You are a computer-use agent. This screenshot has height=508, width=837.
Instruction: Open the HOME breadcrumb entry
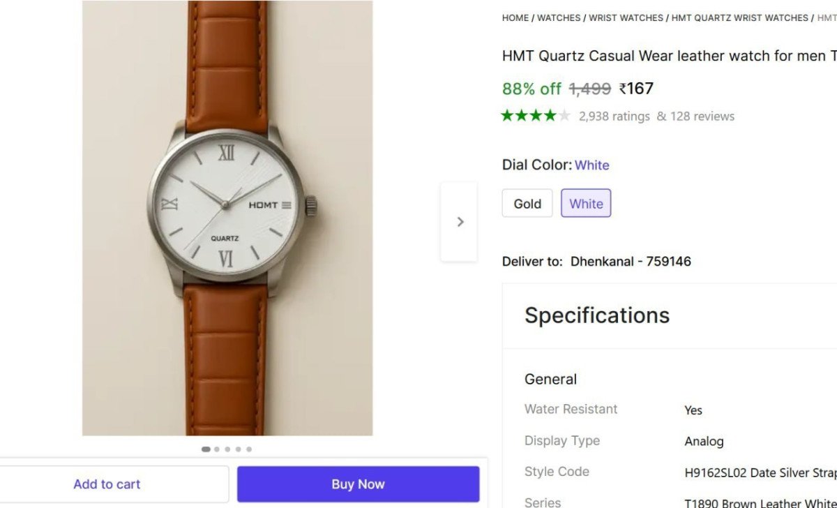click(x=515, y=17)
